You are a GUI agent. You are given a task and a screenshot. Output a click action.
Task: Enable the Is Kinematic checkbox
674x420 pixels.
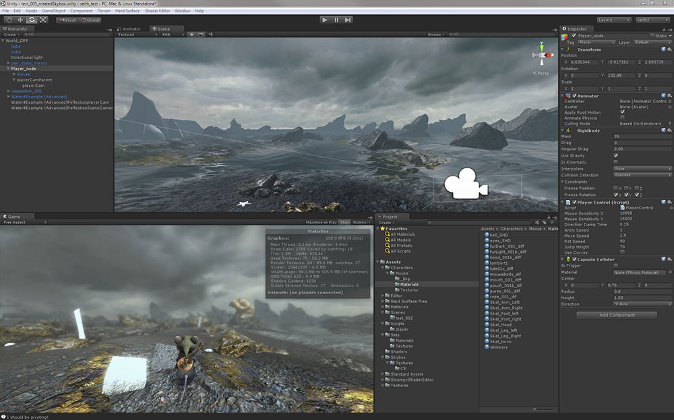pyautogui.click(x=616, y=162)
